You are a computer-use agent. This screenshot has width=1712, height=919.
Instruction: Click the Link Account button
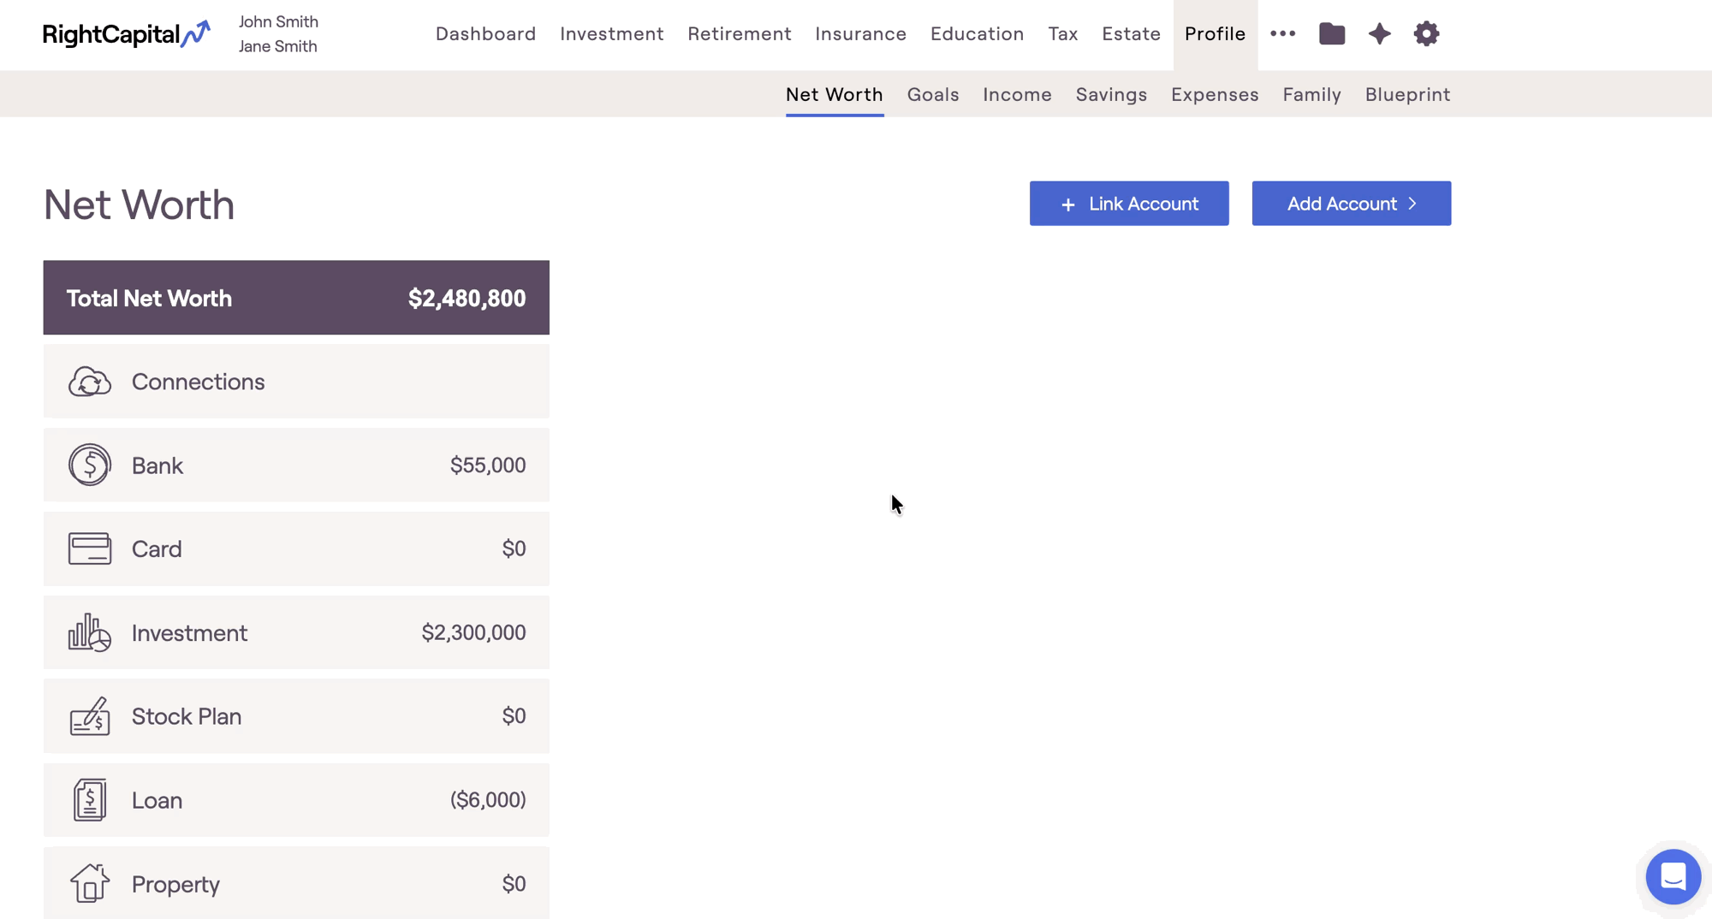1128,204
